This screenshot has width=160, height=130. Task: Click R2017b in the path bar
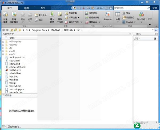(68, 30)
